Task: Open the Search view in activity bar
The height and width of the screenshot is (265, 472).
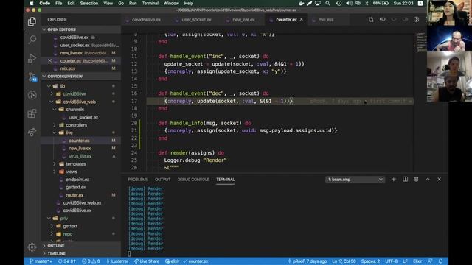Action: (32, 40)
